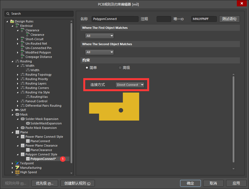Viewport: 249px width, 189px height.
Task: Expand the Manufacturing tree node
Action: (12, 168)
